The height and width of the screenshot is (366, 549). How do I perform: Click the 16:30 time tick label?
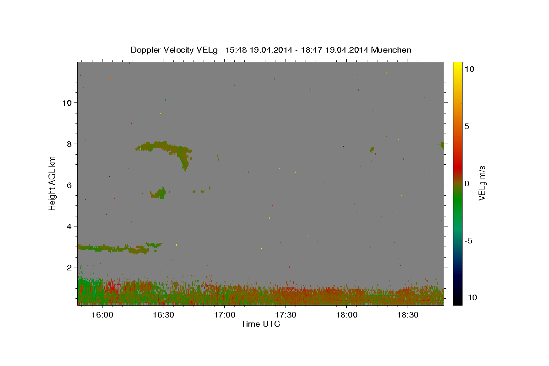pos(163,315)
